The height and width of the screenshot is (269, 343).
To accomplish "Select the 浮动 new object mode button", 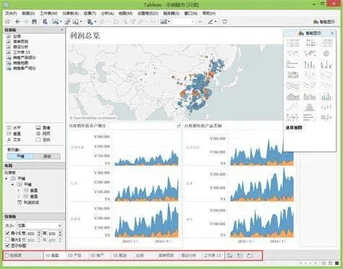I will pos(47,156).
